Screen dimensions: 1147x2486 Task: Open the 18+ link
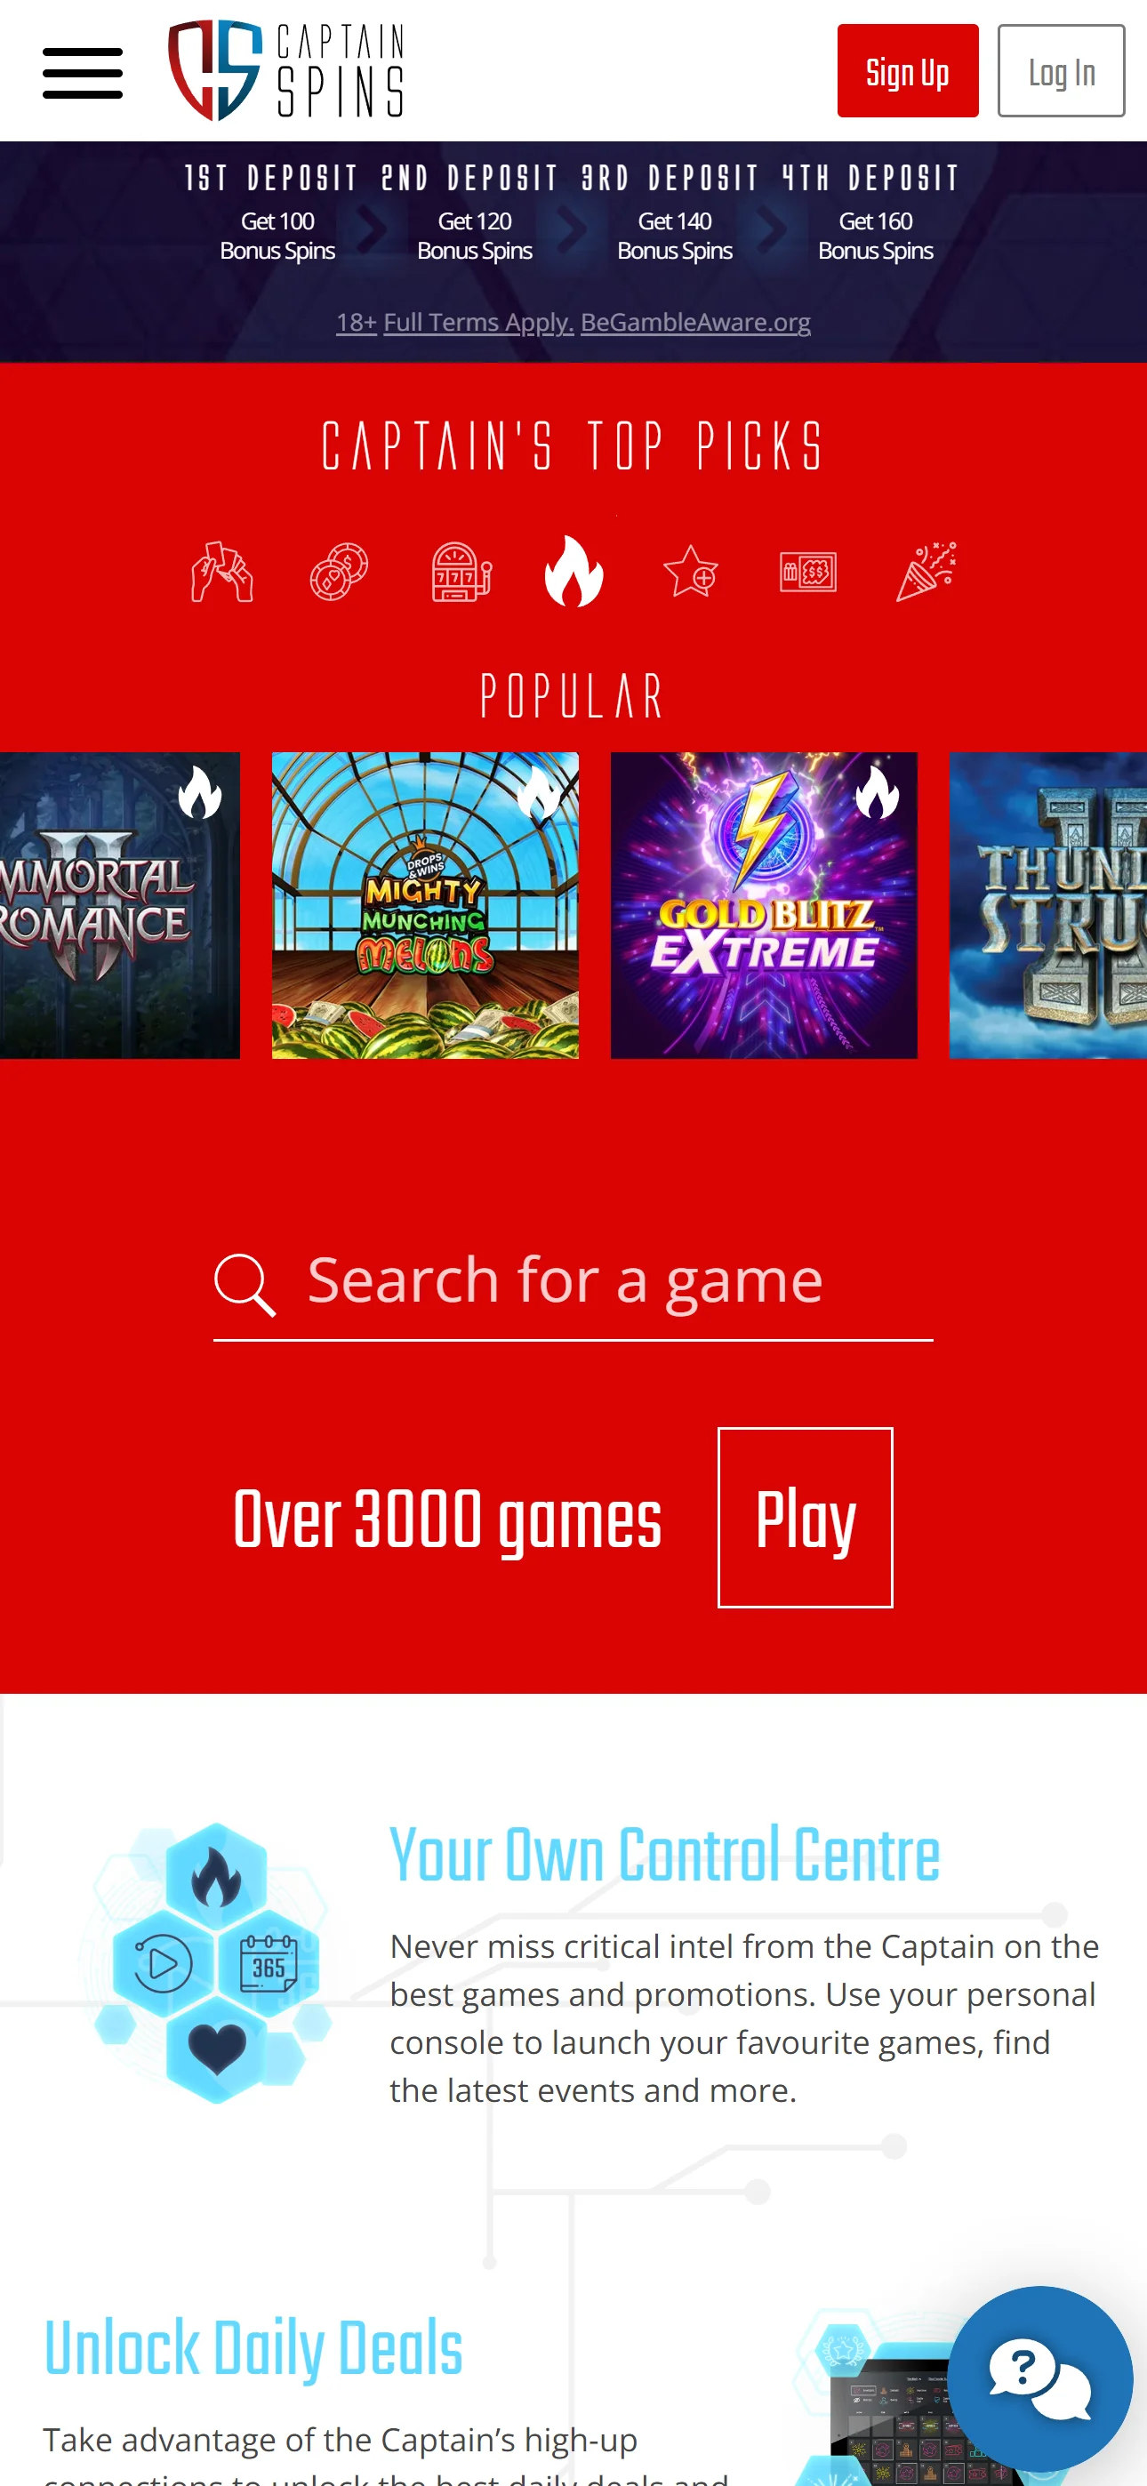pos(357,321)
